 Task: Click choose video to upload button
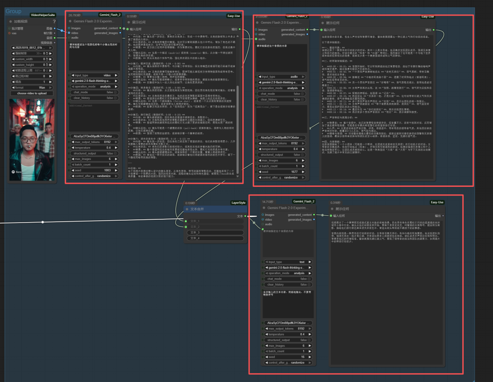[31, 93]
